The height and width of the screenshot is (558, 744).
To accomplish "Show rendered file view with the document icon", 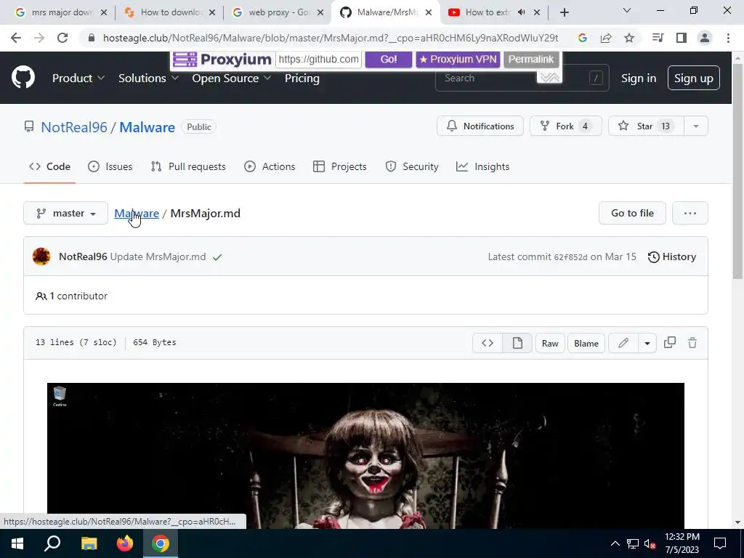I will [517, 343].
